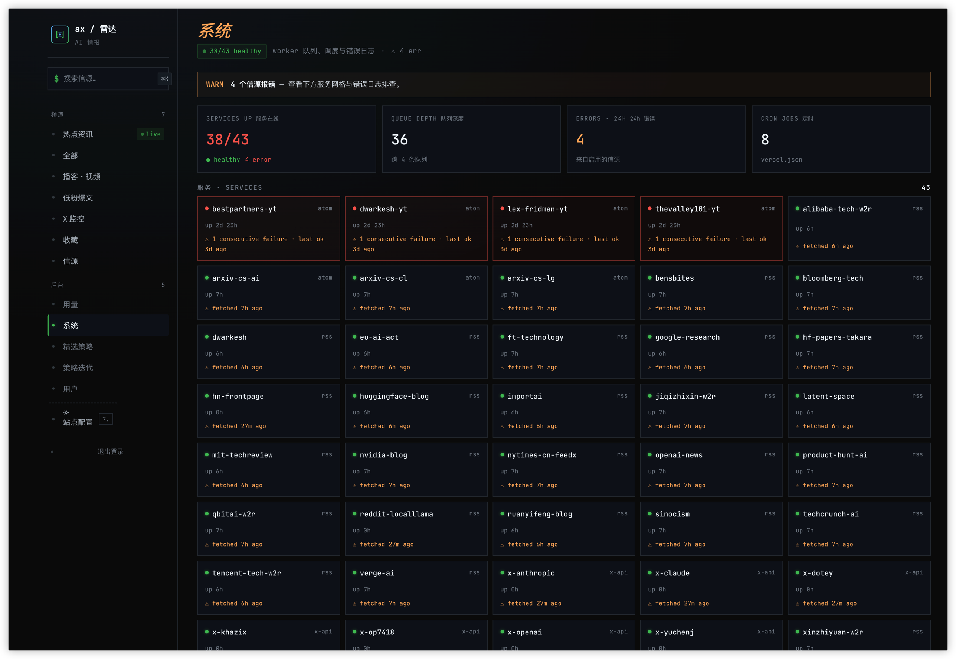This screenshot has width=956, height=659.
Task: Open the bestpartners-yt service card
Action: (268, 229)
